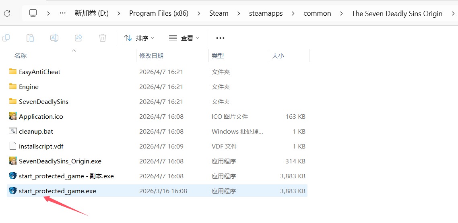Select the cleanup.bat file icon
The width and height of the screenshot is (458, 223).
(13, 131)
